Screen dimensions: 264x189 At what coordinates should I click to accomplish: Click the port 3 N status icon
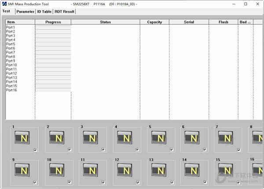(x=92, y=138)
